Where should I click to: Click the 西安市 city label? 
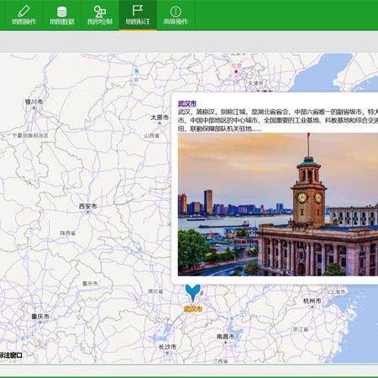(x=88, y=207)
